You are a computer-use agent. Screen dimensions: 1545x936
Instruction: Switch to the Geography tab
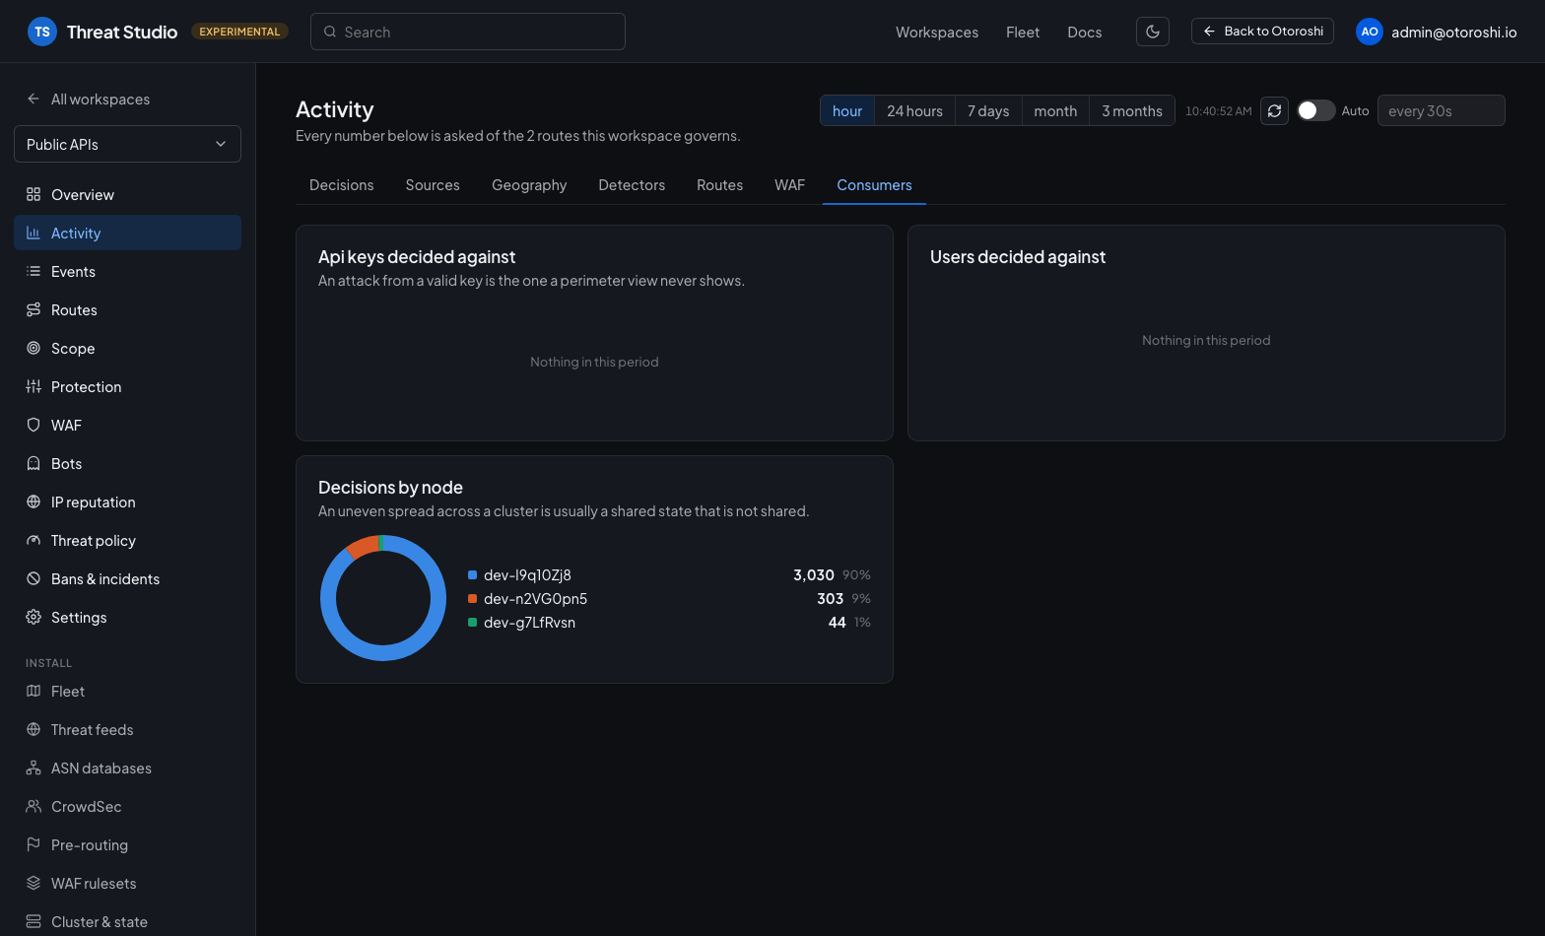click(x=529, y=185)
